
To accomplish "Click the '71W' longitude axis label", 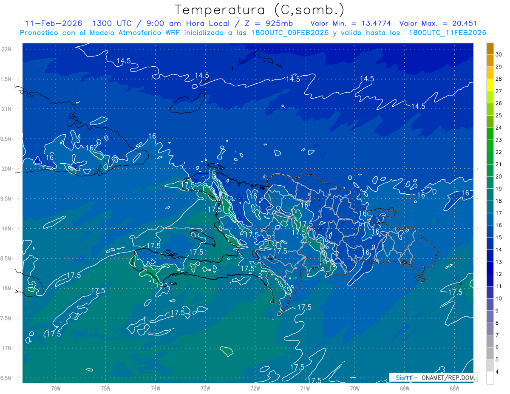I will [x=305, y=389].
